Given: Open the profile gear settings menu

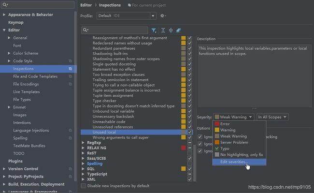Looking at the screenshot, I should pos(163,16).
